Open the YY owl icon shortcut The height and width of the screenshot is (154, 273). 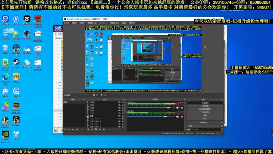pyautogui.click(x=16, y=78)
